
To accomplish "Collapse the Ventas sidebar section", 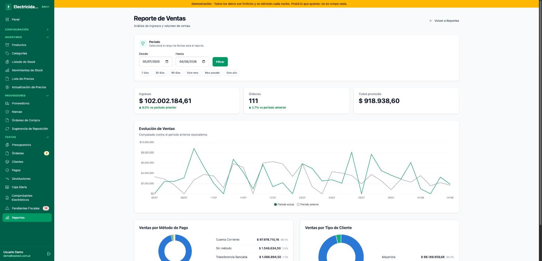I will click(x=27, y=137).
